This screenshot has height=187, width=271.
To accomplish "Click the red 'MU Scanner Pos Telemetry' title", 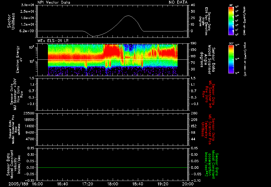I will point(208,129).
